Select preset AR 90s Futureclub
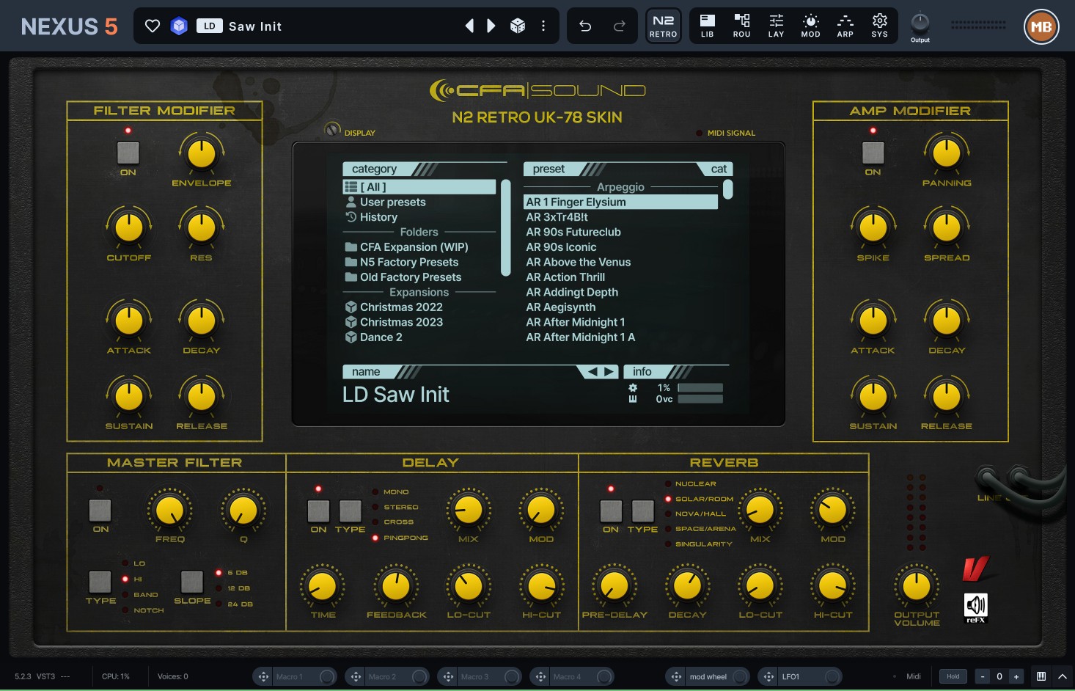The height and width of the screenshot is (691, 1075). [x=620, y=232]
